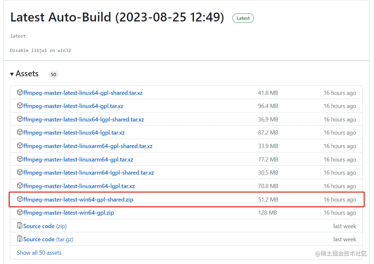Download ffmpeg-master-latest-win64-gpl-shared.zip
Image resolution: width=374 pixels, height=264 pixels.
78,200
